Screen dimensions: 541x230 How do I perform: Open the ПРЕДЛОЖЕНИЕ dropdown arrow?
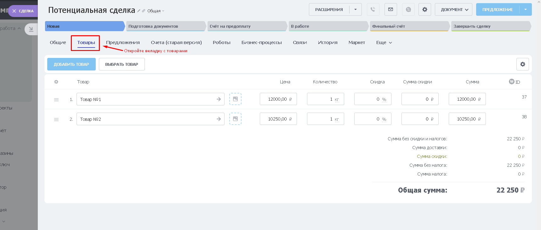(x=525, y=9)
